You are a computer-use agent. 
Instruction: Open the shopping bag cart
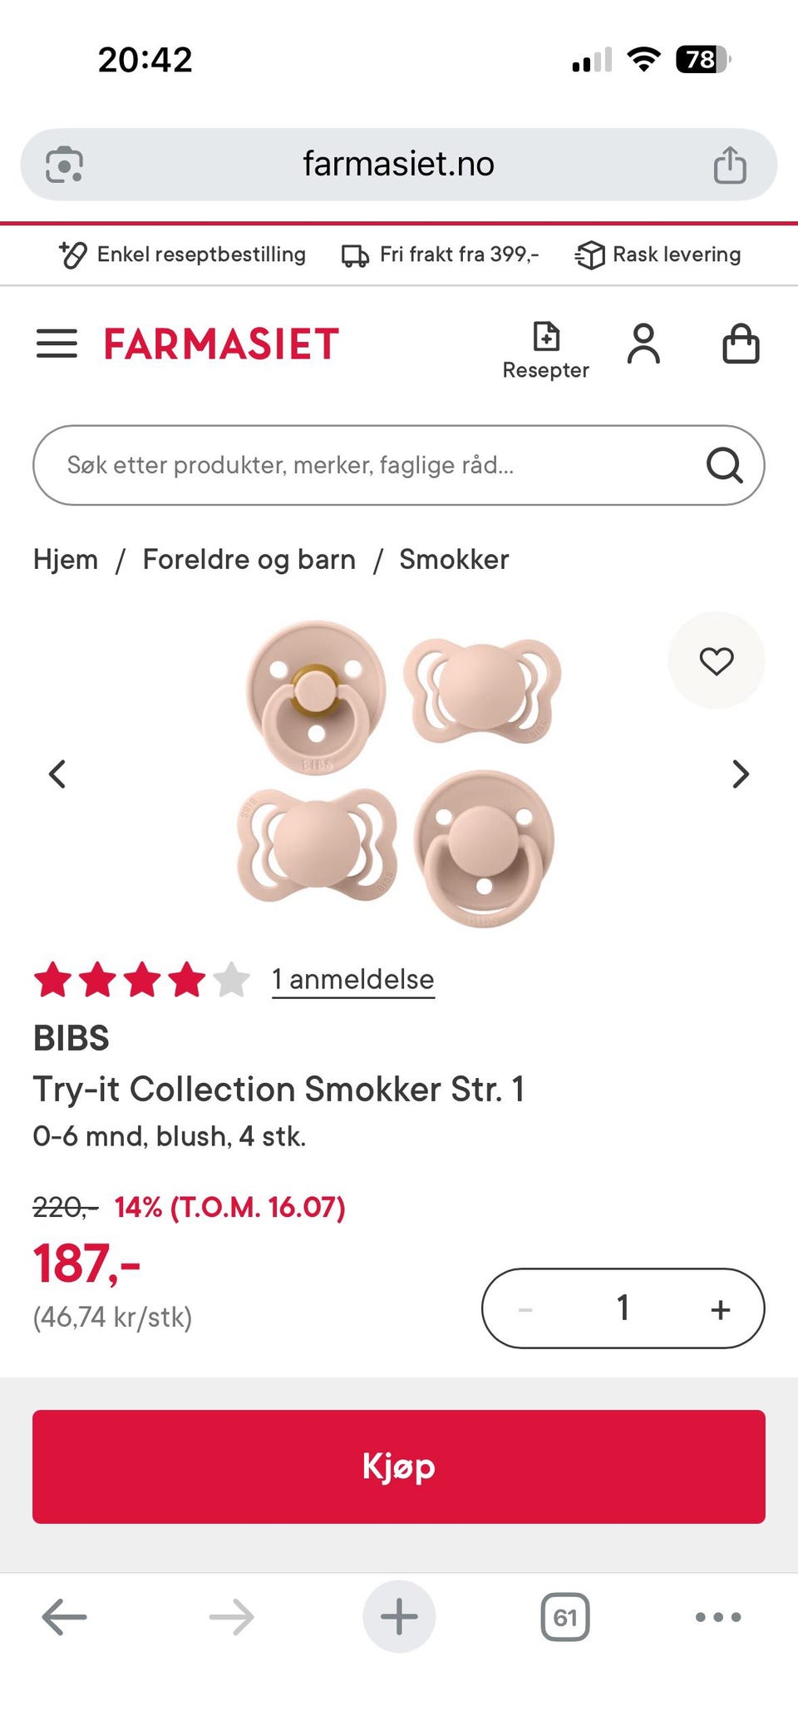[741, 344]
